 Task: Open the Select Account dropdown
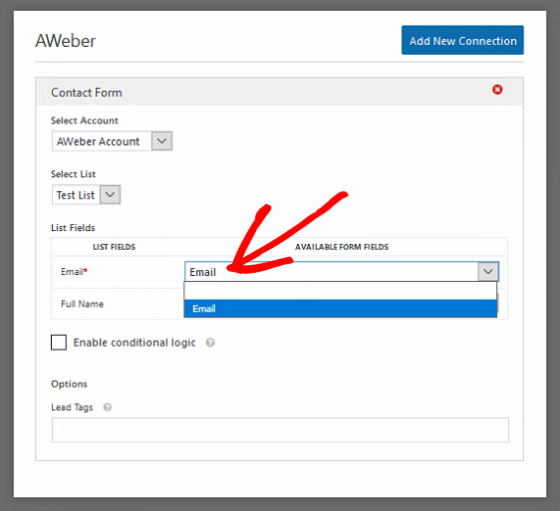tap(113, 141)
